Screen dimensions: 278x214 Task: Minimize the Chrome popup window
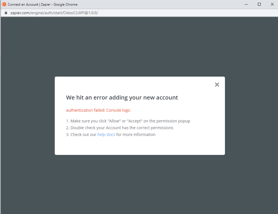point(246,4)
